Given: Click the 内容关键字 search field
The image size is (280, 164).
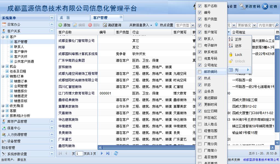Looking at the screenshot, I should [x=266, y=25].
